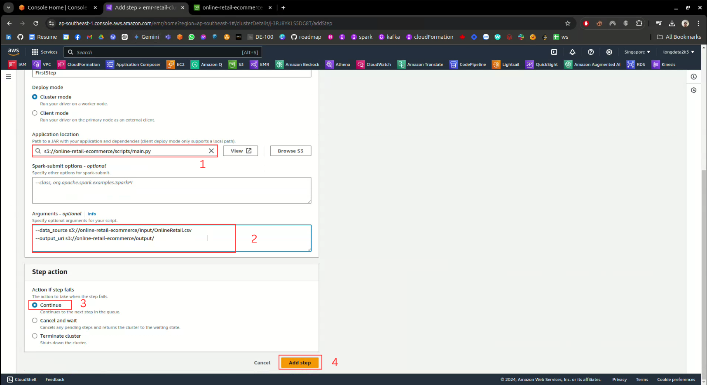This screenshot has height=385, width=707.
Task: Select Terminate cluster radio option
Action: click(35, 336)
